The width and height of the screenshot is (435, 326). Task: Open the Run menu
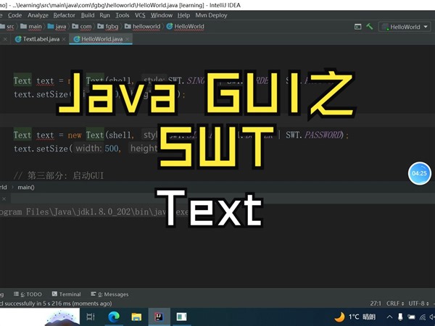(104, 15)
